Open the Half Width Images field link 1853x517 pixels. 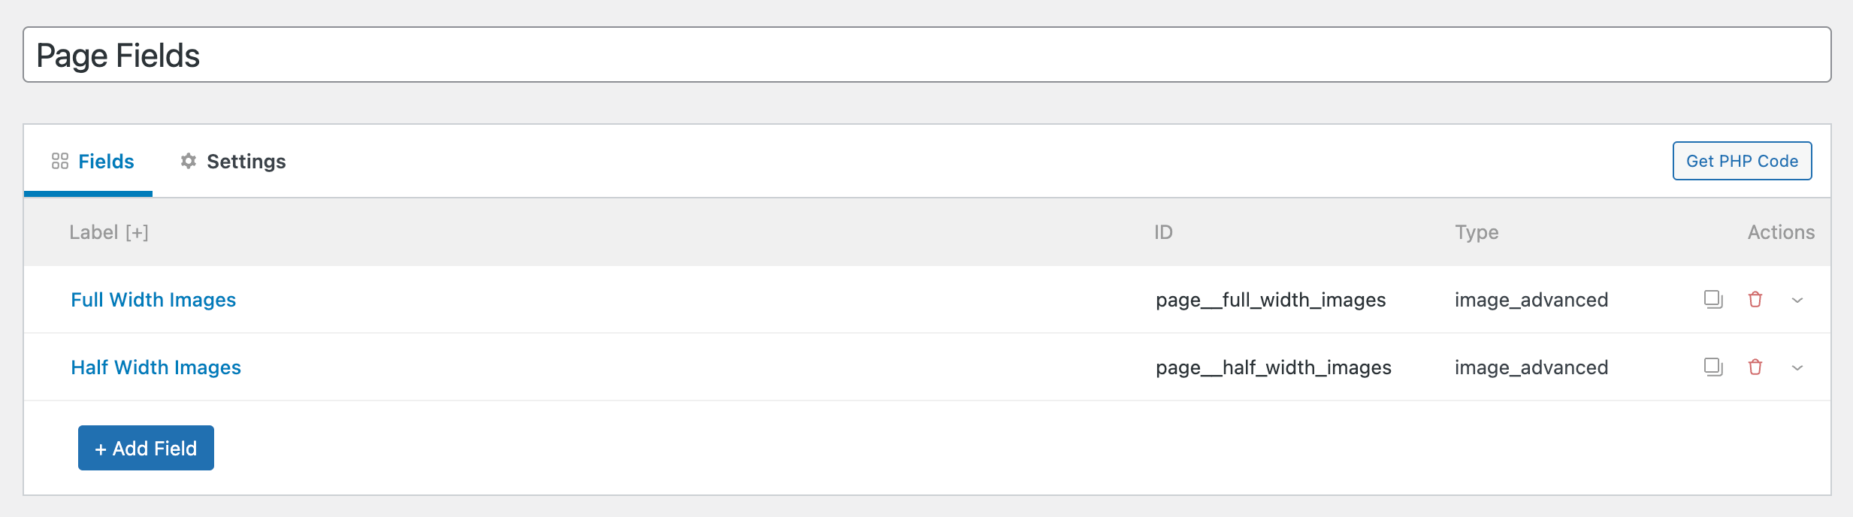(156, 367)
